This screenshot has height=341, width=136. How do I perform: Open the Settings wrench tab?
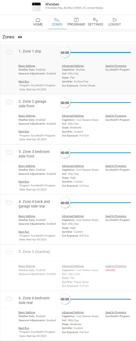95,22
